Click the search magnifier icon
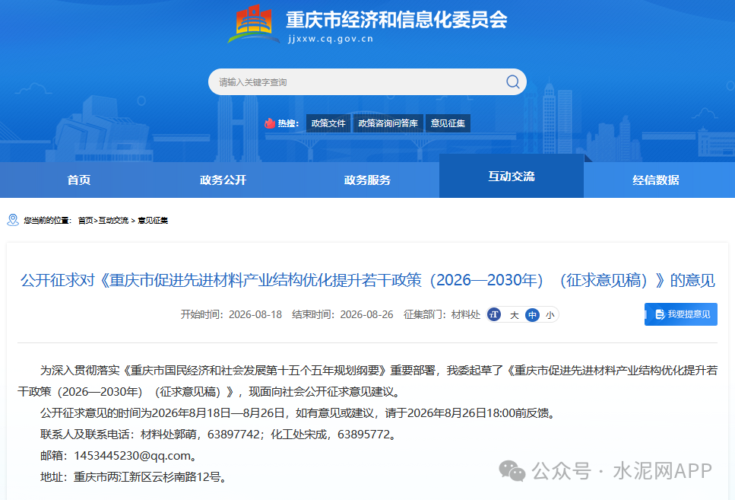Screen dimensions: 735x500 [512, 82]
